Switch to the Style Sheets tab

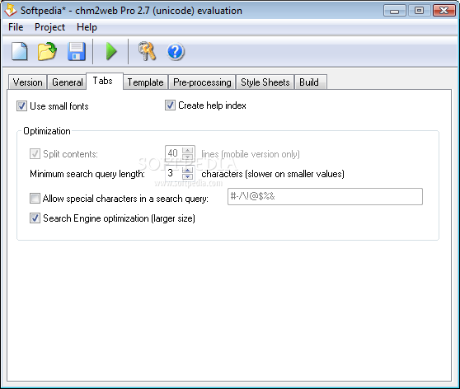[265, 82]
